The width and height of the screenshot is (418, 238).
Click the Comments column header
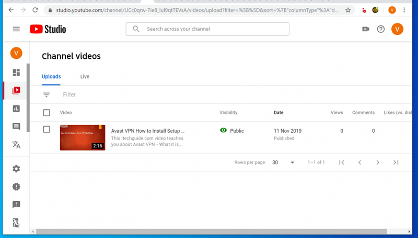[363, 112]
